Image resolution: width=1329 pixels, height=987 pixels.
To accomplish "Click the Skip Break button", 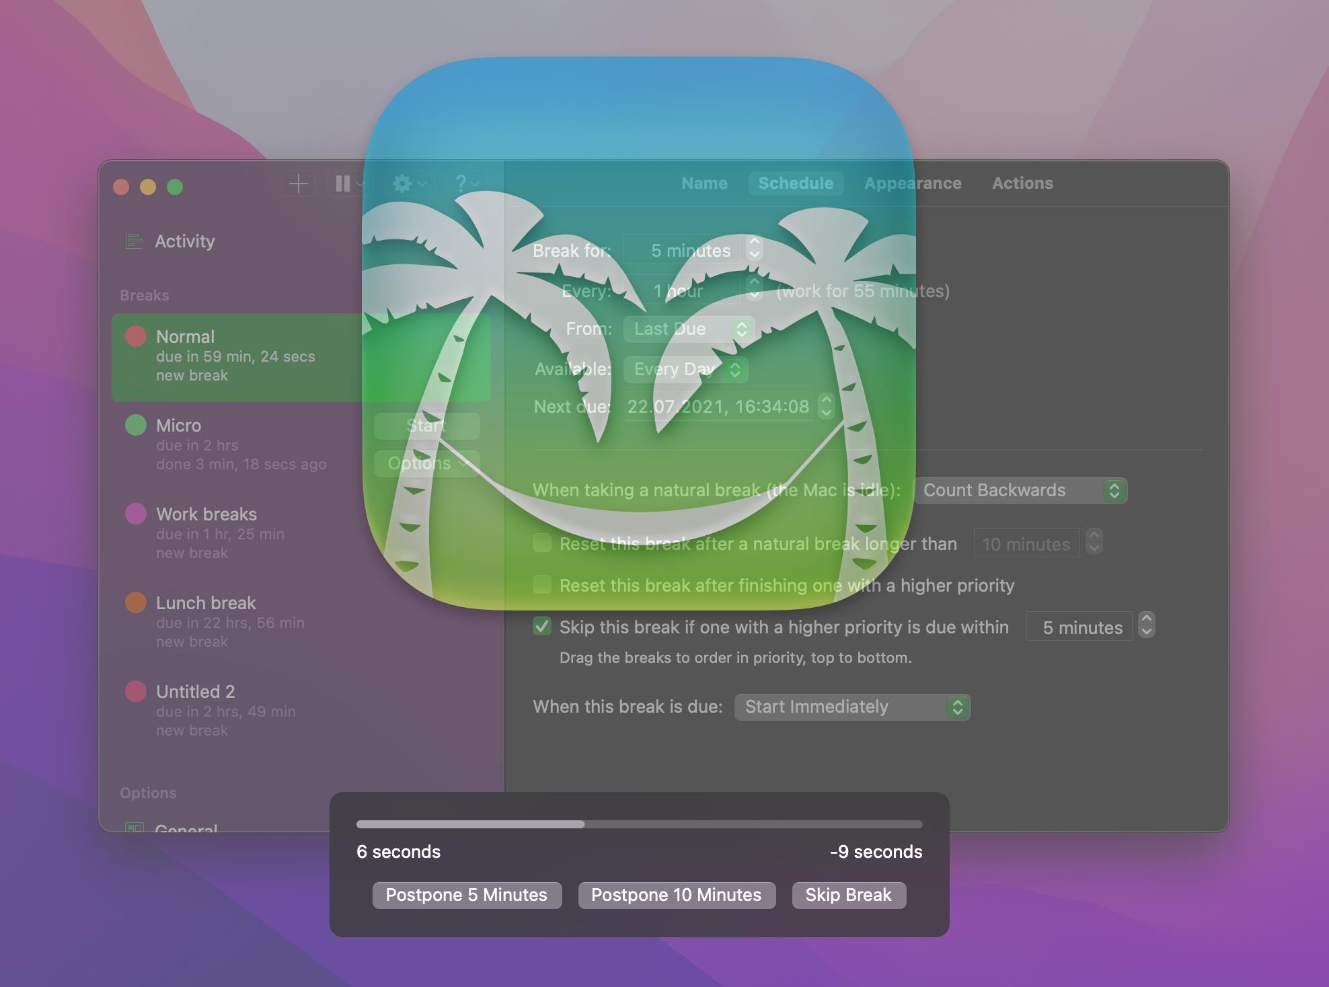I will (x=849, y=895).
